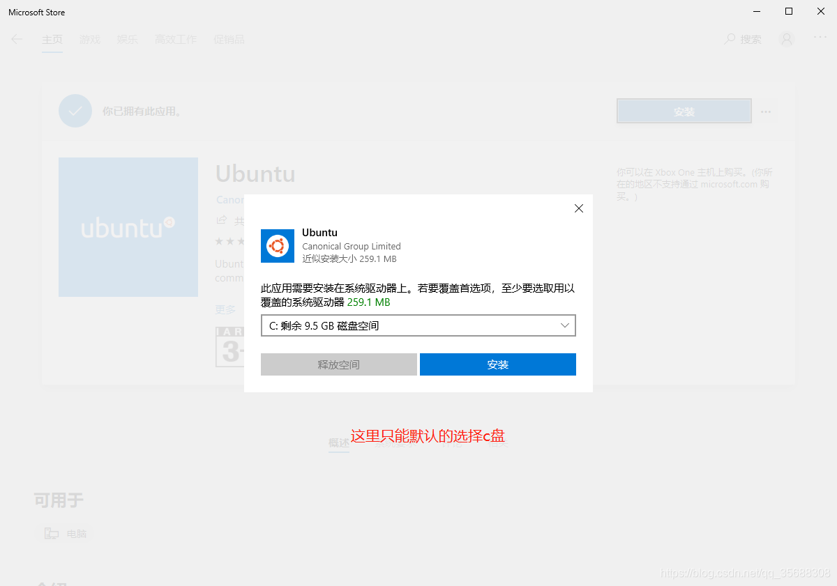Go to the 高效工作 tab
This screenshot has height=586, width=837.
[176, 40]
